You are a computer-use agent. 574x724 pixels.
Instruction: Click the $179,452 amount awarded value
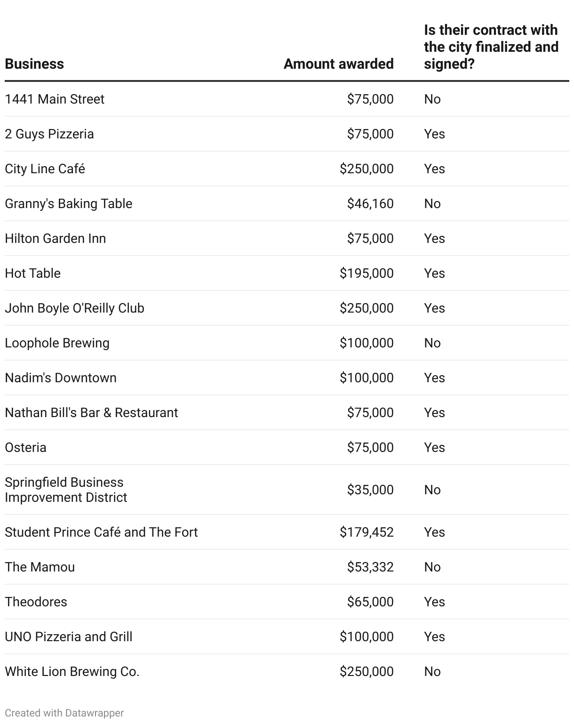coord(367,532)
